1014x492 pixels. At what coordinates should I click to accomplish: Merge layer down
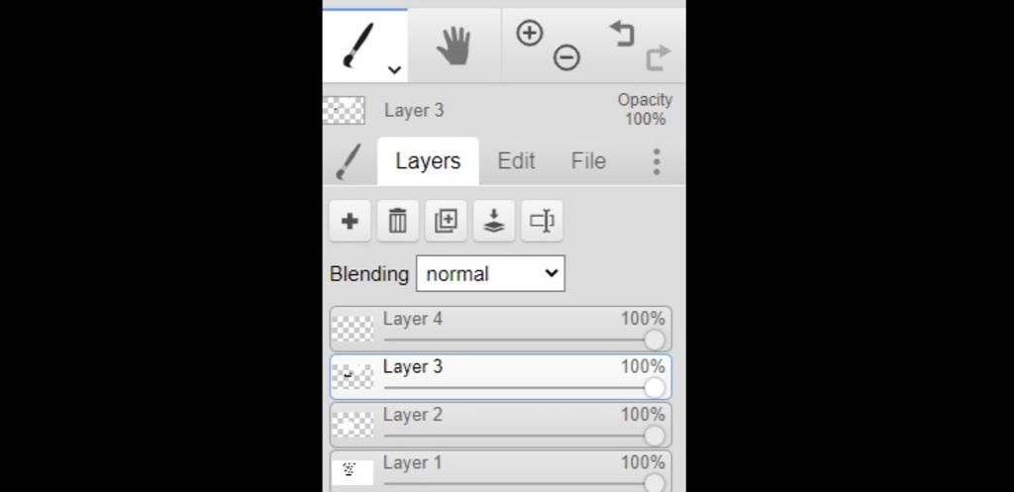tap(493, 221)
